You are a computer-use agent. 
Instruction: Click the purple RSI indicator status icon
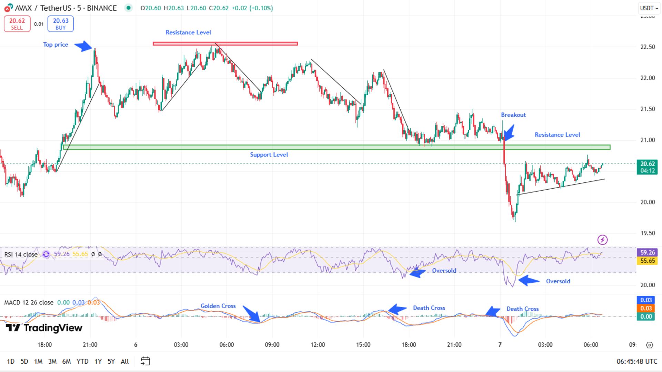coord(46,254)
